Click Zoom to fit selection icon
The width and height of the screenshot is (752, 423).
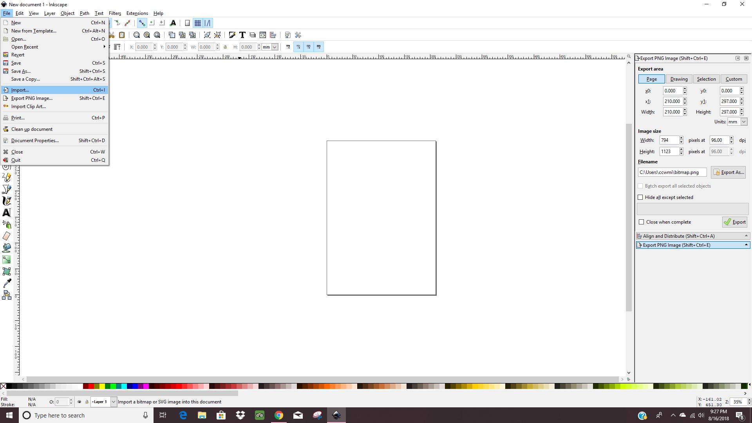pos(136,35)
